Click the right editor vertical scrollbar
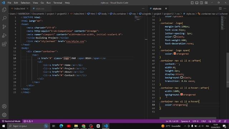The width and height of the screenshot is (229, 129). [228, 70]
